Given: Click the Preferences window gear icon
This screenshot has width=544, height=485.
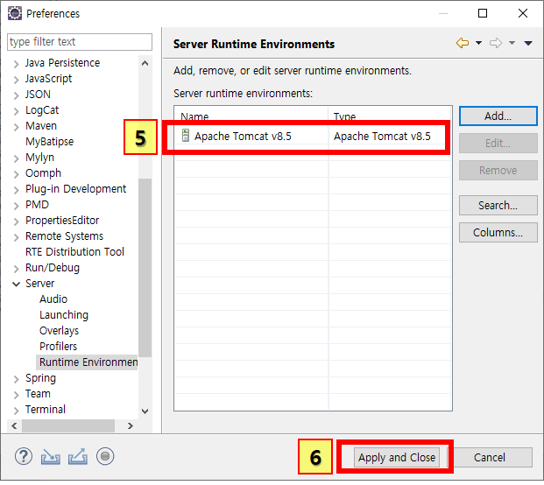Looking at the screenshot, I should [15, 13].
